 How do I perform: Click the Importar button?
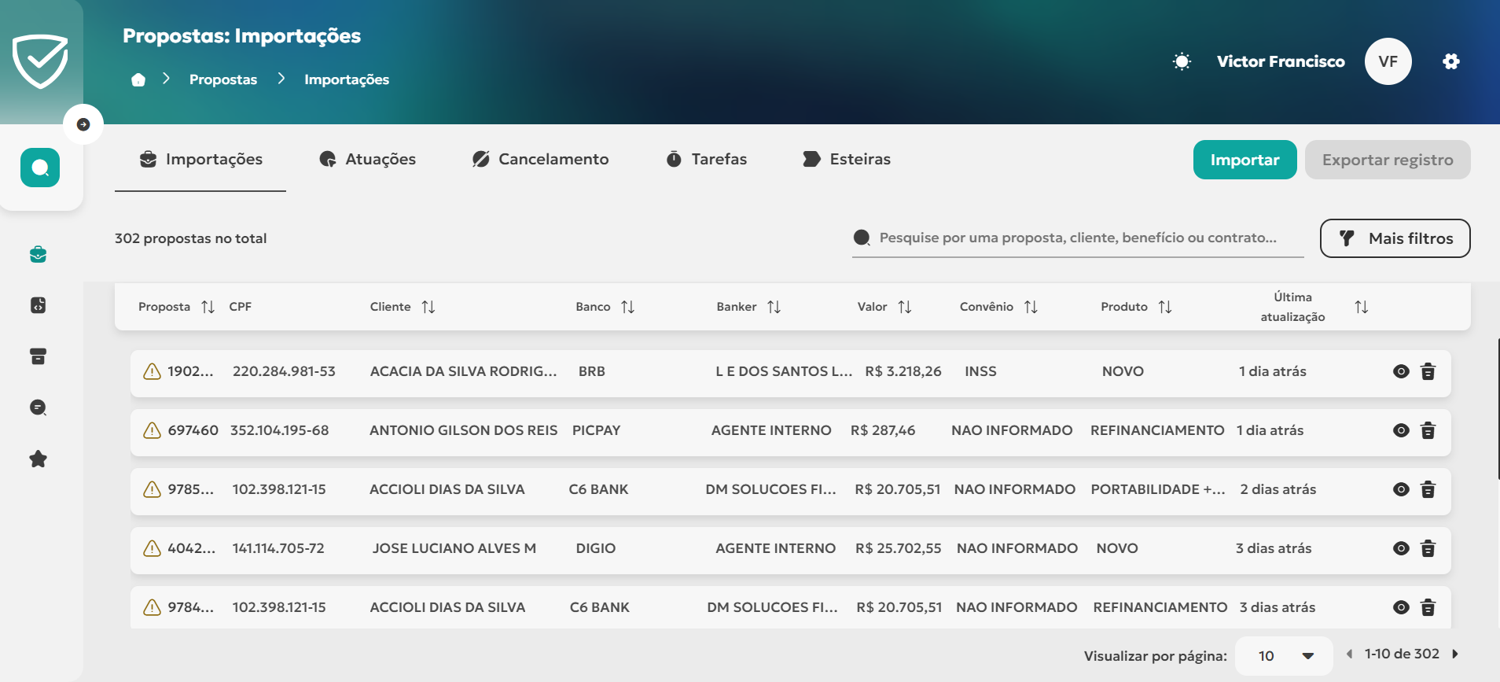1244,160
